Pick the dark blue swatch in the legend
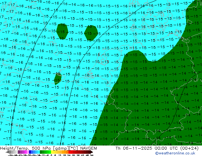 (30, 152)
